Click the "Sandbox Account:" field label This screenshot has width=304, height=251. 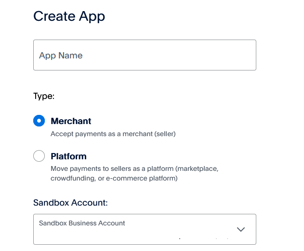pos(70,203)
